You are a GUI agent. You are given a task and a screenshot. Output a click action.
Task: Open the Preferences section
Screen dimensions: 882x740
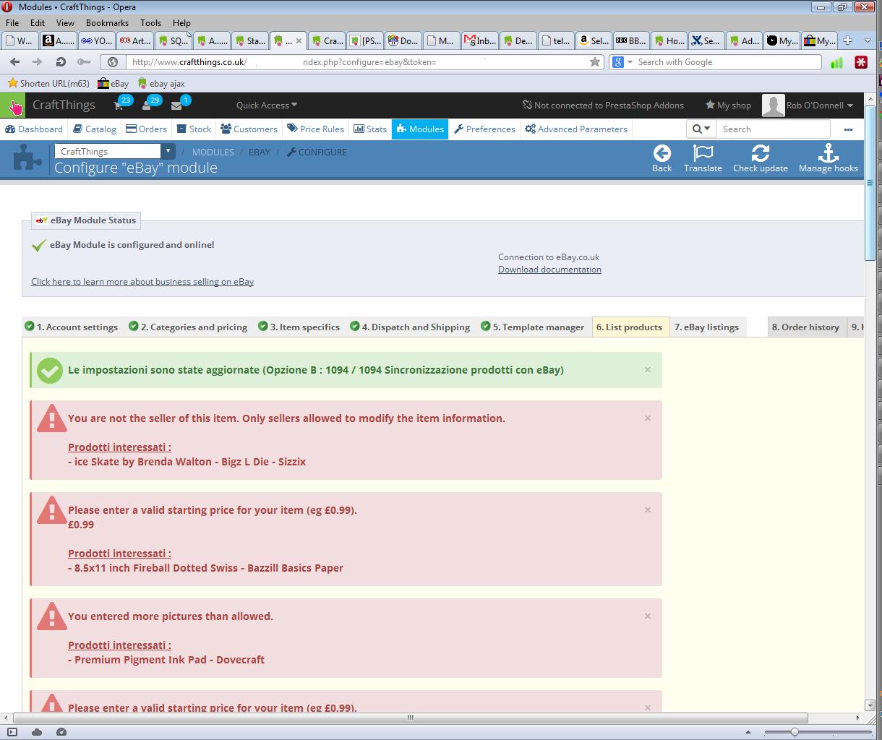point(484,129)
